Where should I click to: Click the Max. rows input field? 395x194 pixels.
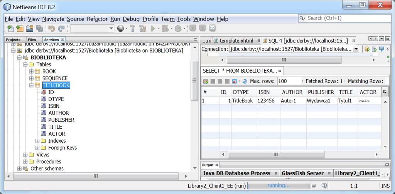click(289, 81)
